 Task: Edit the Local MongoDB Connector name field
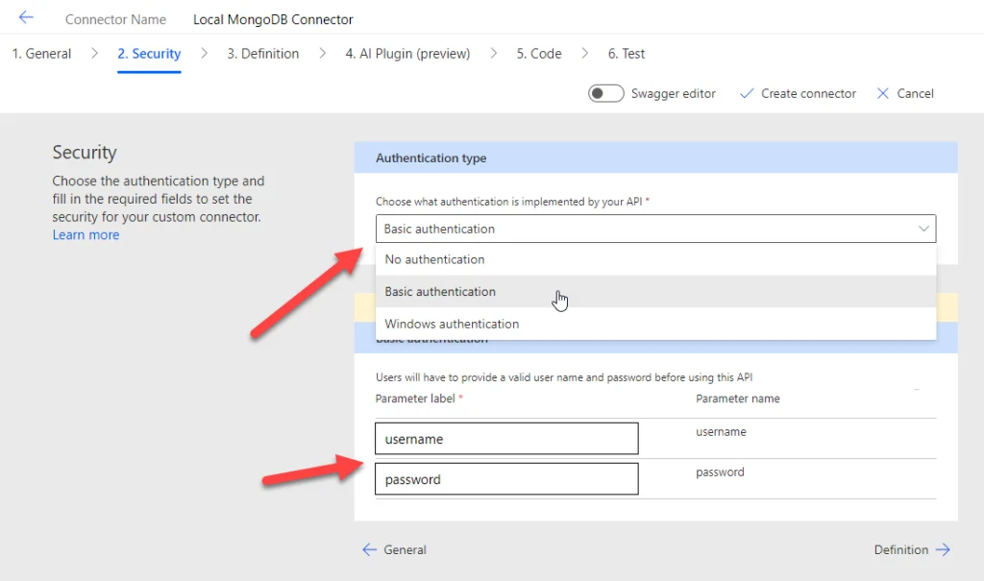tap(273, 19)
